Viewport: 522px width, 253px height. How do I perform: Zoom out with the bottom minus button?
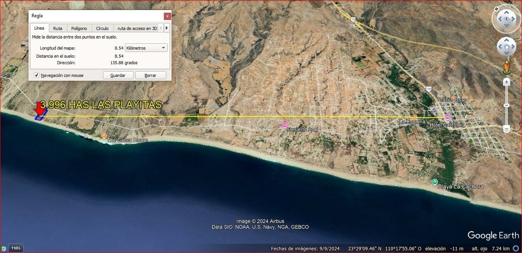pyautogui.click(x=506, y=129)
